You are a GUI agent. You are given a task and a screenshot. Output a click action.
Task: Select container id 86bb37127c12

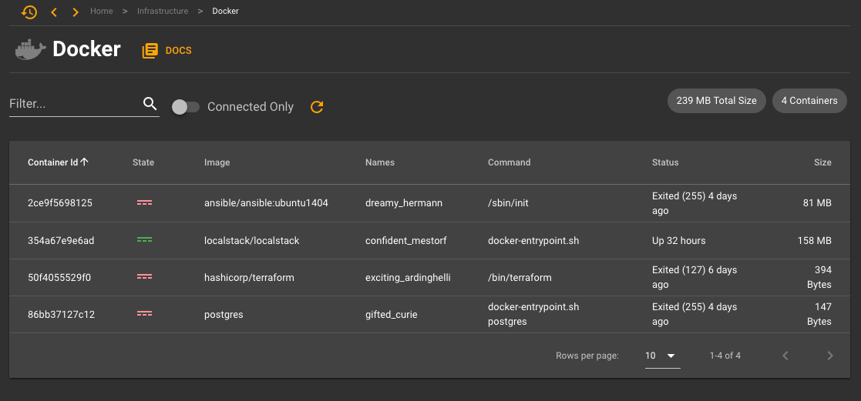click(61, 315)
